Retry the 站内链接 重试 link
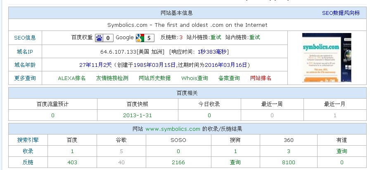Viewport: 370px width, 170px height. click(x=254, y=38)
